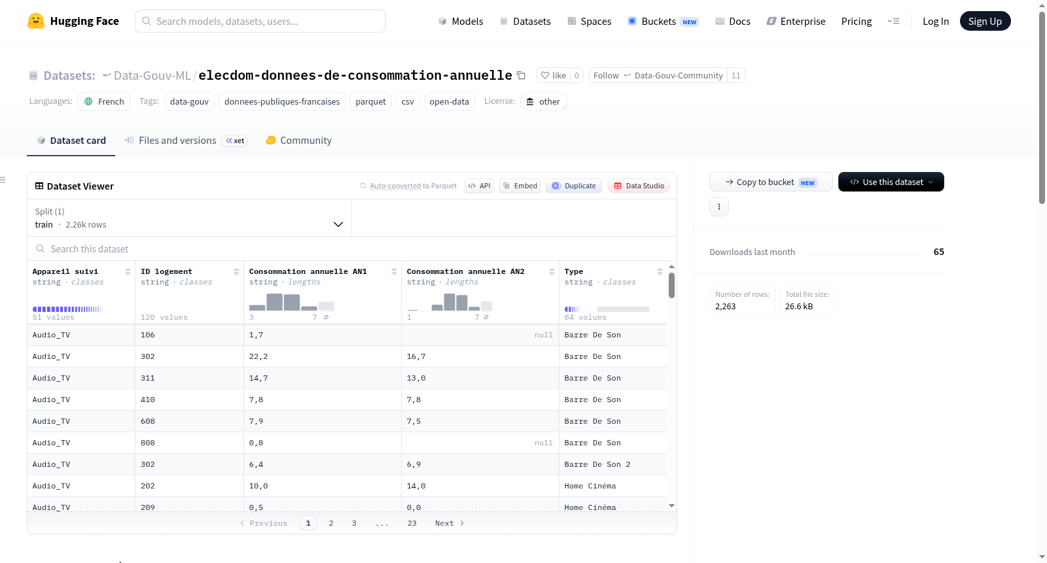Click the API button in Dataset Viewer

pyautogui.click(x=479, y=186)
